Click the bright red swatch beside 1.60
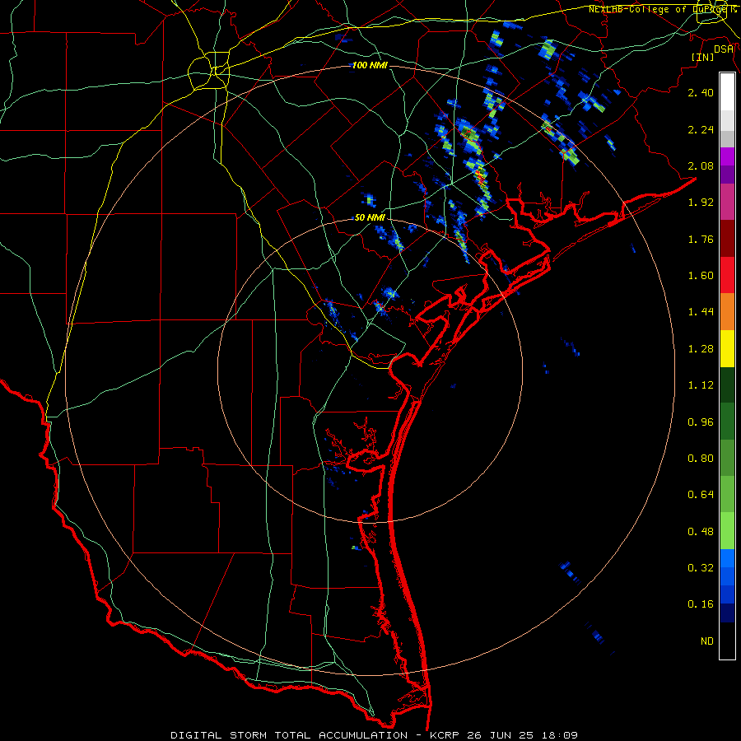 point(727,275)
